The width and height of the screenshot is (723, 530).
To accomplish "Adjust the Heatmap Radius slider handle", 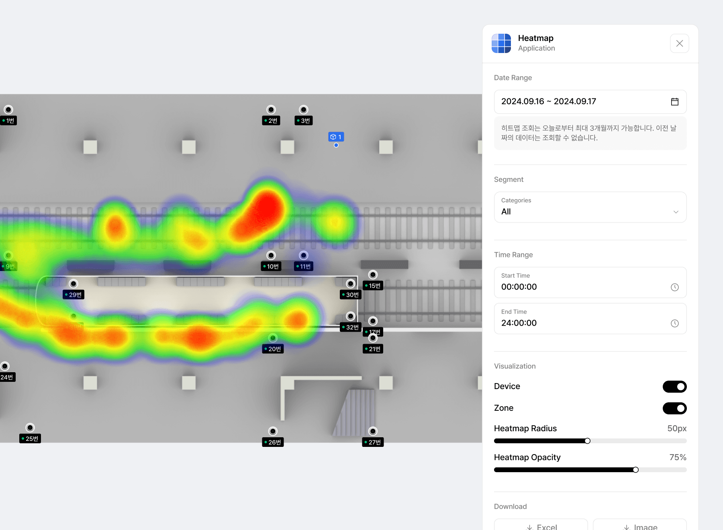I will tap(588, 441).
